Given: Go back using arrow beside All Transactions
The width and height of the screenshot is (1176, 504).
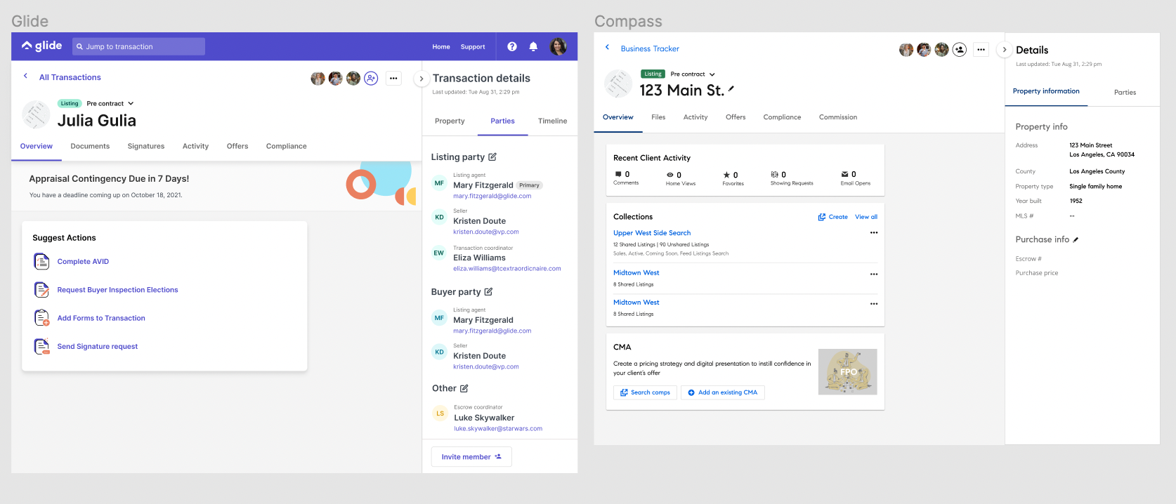Looking at the screenshot, I should pyautogui.click(x=25, y=76).
